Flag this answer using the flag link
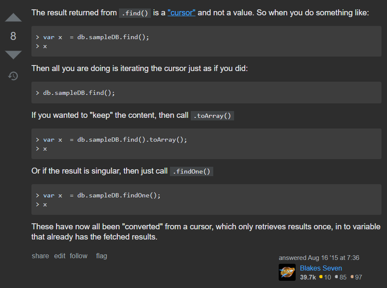Image resolution: width=387 pixels, height=288 pixels. [102, 256]
